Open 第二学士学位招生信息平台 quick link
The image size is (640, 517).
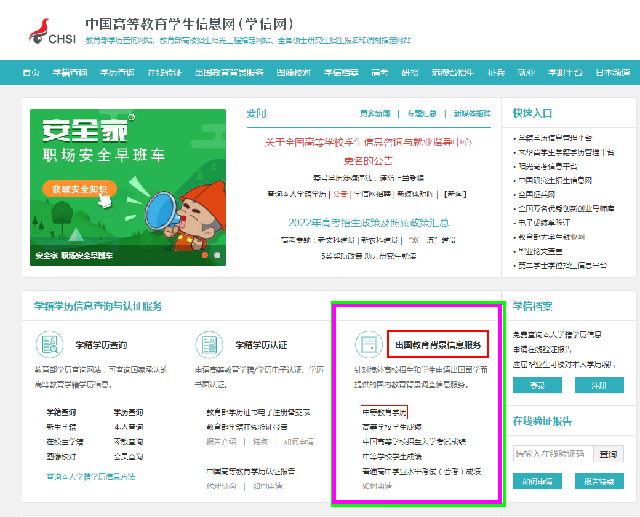pos(562,266)
